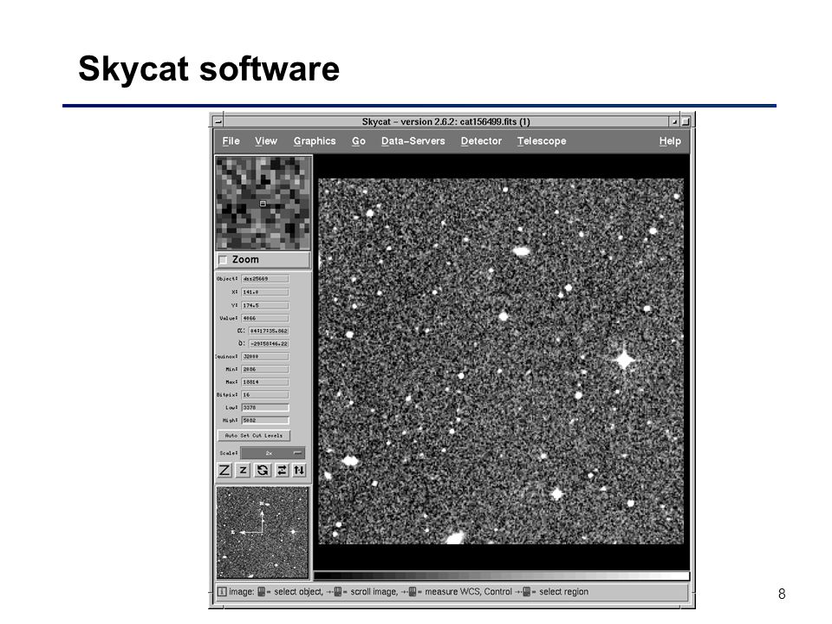Click the 'measure WCS, Control' status text

tap(469, 592)
